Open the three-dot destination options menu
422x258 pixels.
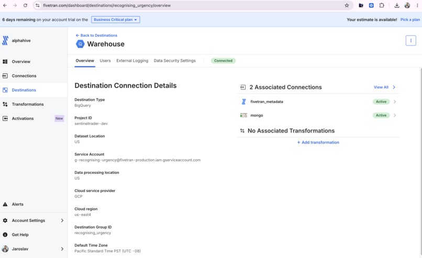[x=410, y=41]
